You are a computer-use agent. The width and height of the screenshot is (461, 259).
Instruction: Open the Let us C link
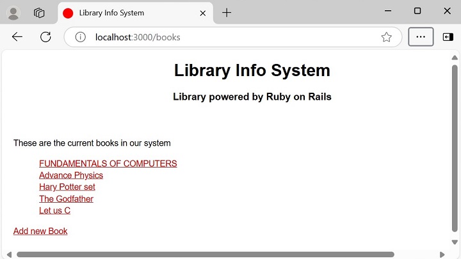coord(54,210)
